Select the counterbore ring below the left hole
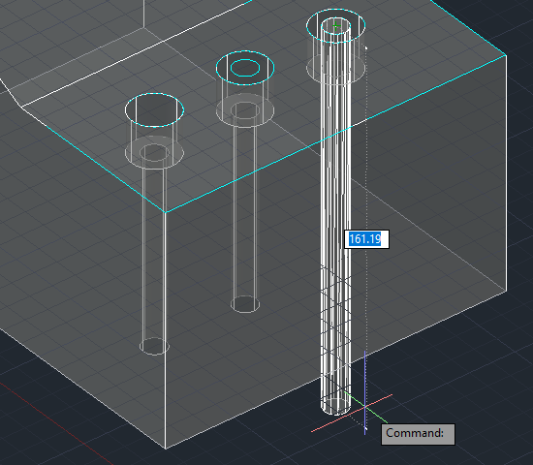Viewport: 533px width, 465px height. [x=154, y=152]
